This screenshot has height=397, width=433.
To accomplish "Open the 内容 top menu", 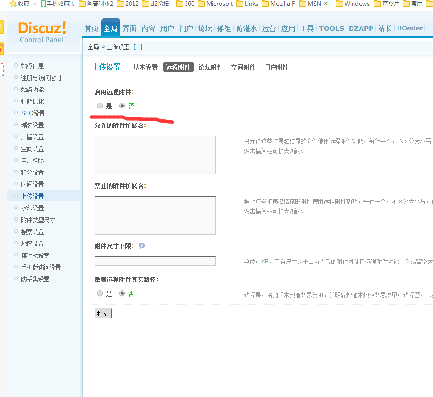I will 148,28.
